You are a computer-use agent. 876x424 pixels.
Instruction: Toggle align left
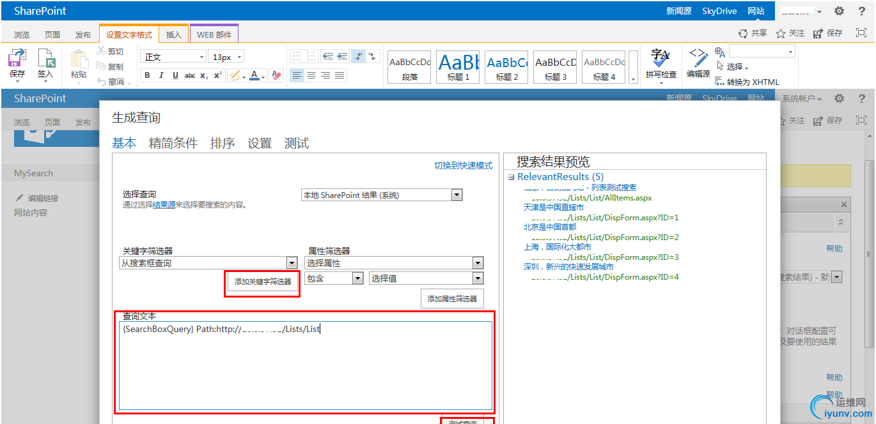pyautogui.click(x=297, y=75)
